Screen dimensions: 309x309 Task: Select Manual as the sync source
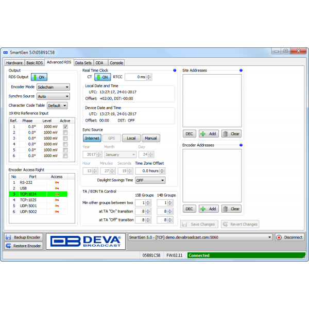click(x=151, y=138)
